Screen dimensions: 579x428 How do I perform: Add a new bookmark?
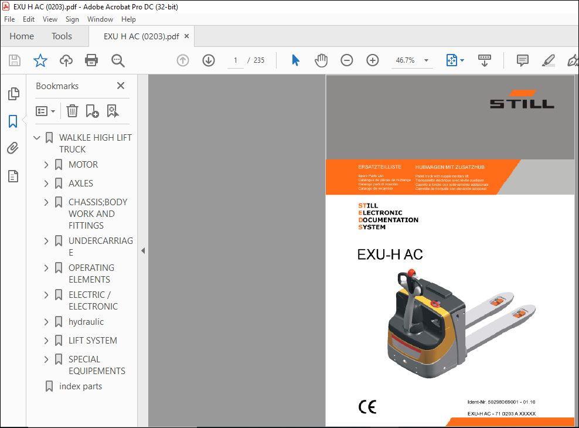point(92,111)
